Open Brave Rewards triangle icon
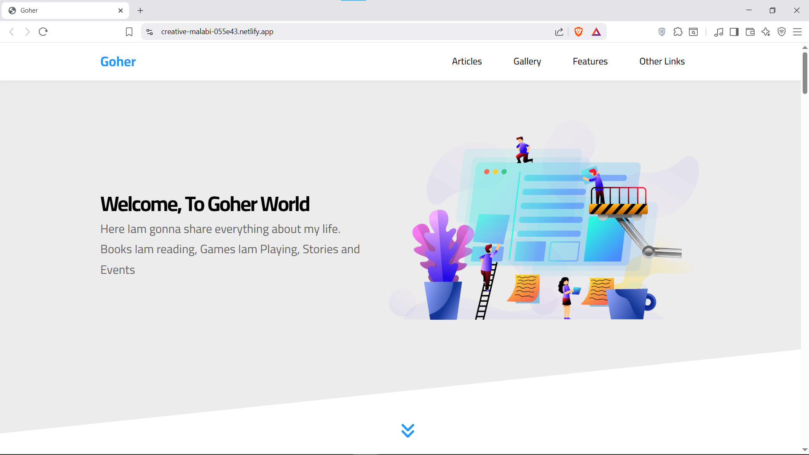Image resolution: width=809 pixels, height=455 pixels. pyautogui.click(x=596, y=32)
